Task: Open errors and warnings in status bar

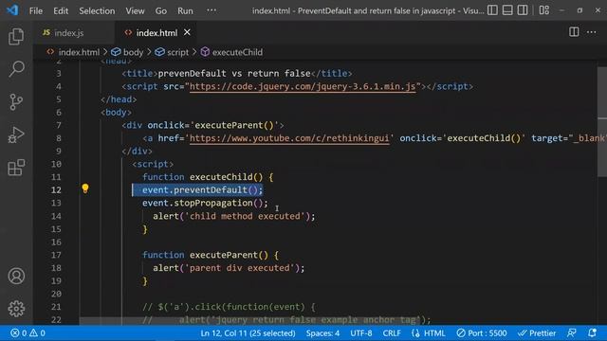Action: coord(28,332)
